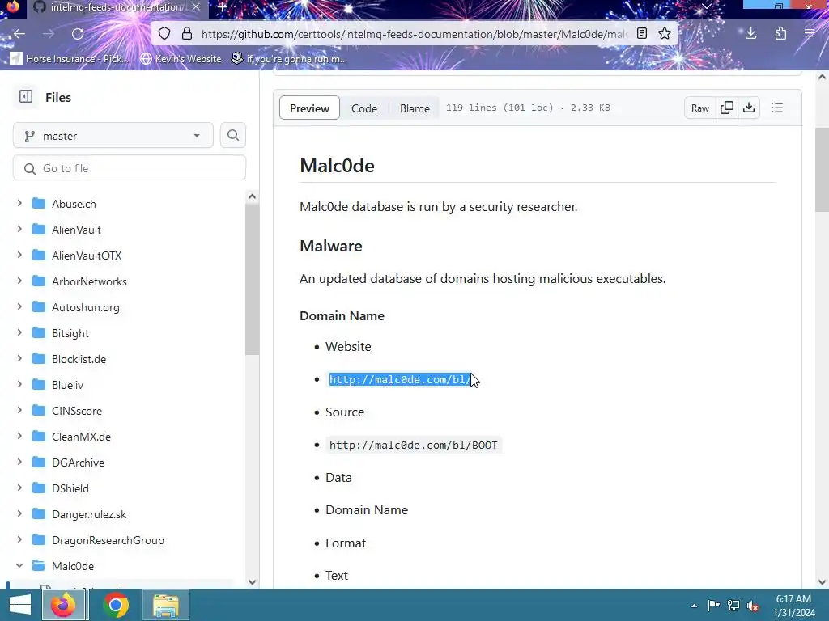Screen dimensions: 829x621
Task: Close the intelmq-feeds-documentation tab
Action: click(x=196, y=7)
